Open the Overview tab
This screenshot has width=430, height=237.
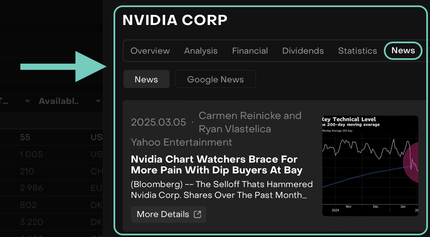[150, 51]
